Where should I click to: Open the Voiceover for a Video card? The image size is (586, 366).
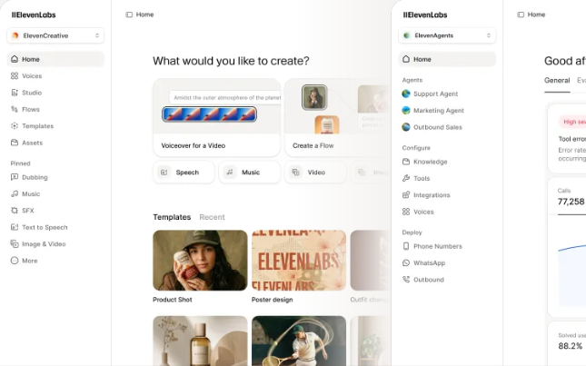pyautogui.click(x=217, y=117)
